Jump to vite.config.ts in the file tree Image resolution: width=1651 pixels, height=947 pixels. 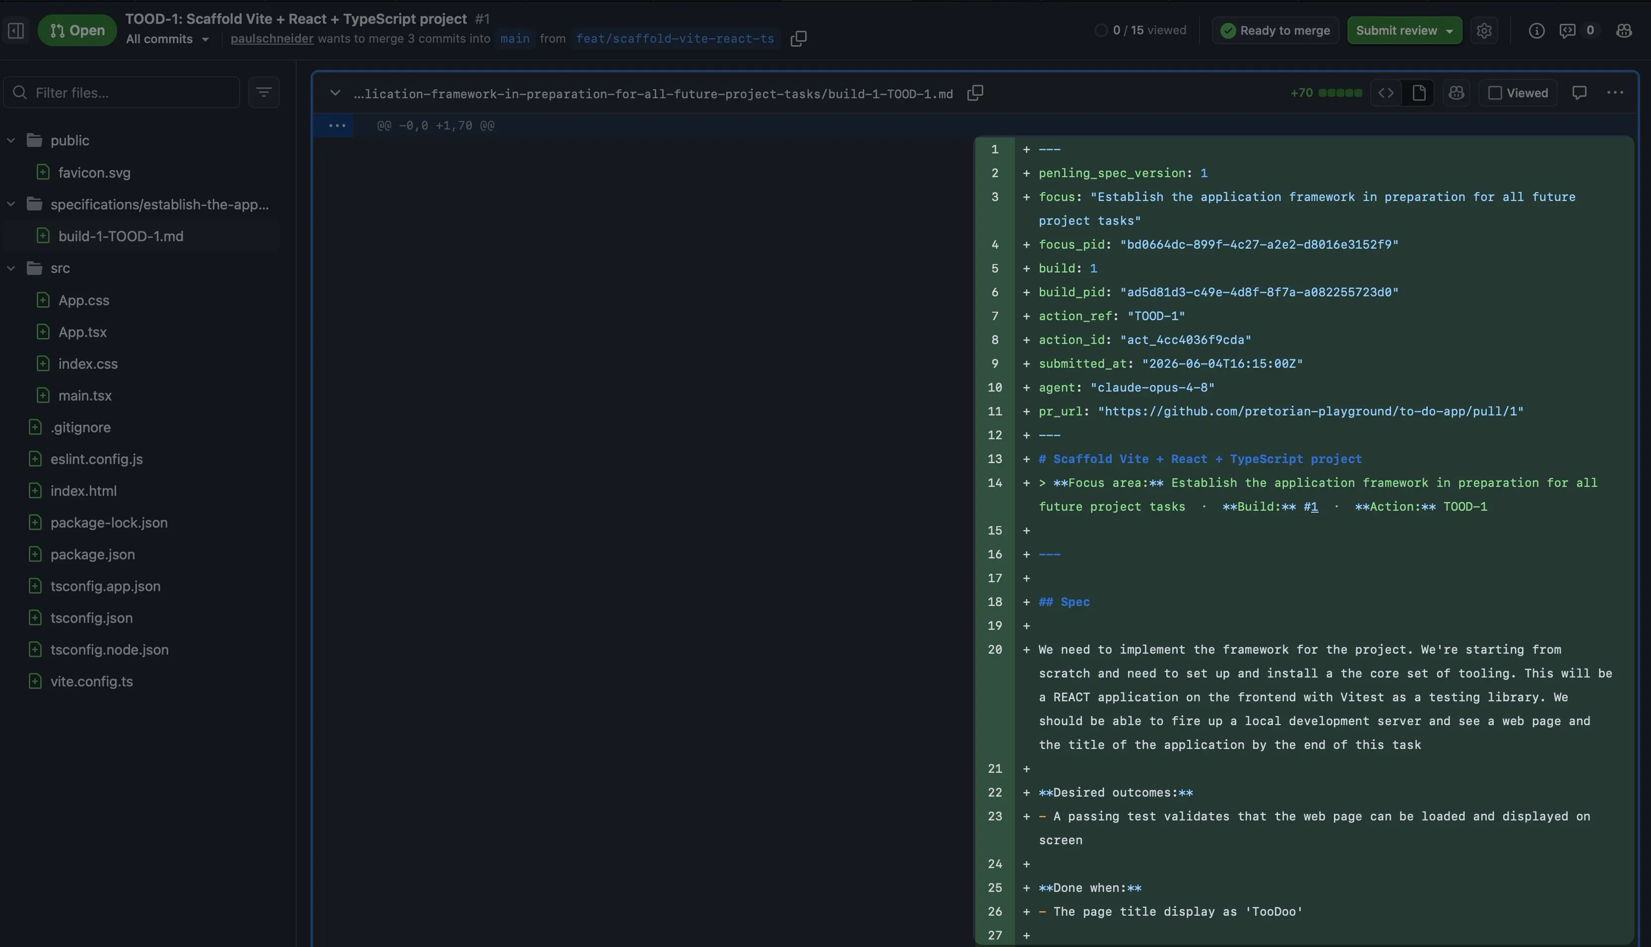(x=92, y=681)
